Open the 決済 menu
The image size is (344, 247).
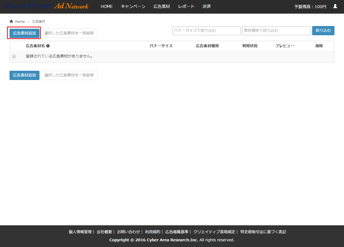pyautogui.click(x=207, y=7)
